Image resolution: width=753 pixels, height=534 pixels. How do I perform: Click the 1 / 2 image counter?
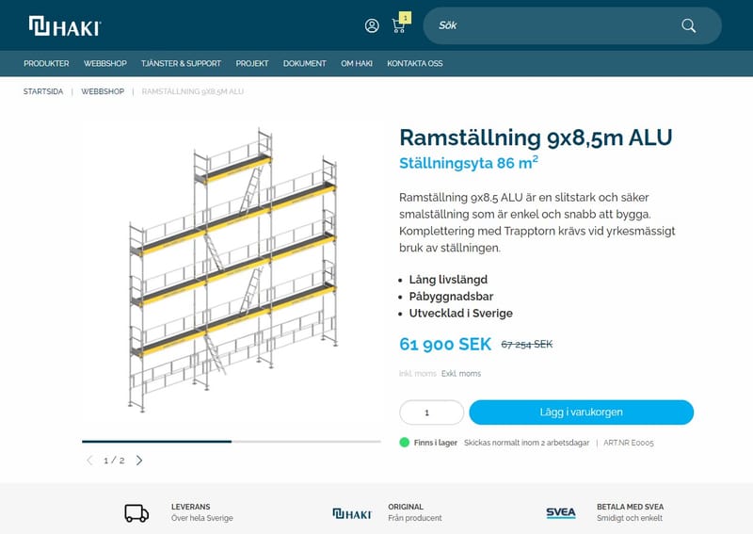(114, 461)
